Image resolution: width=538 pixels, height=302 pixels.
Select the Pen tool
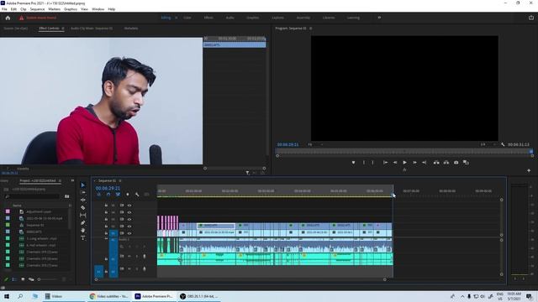tap(82, 222)
